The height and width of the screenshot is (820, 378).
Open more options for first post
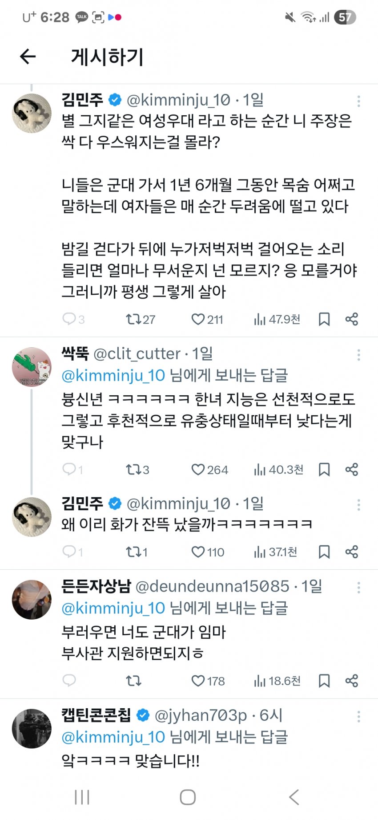tap(358, 101)
